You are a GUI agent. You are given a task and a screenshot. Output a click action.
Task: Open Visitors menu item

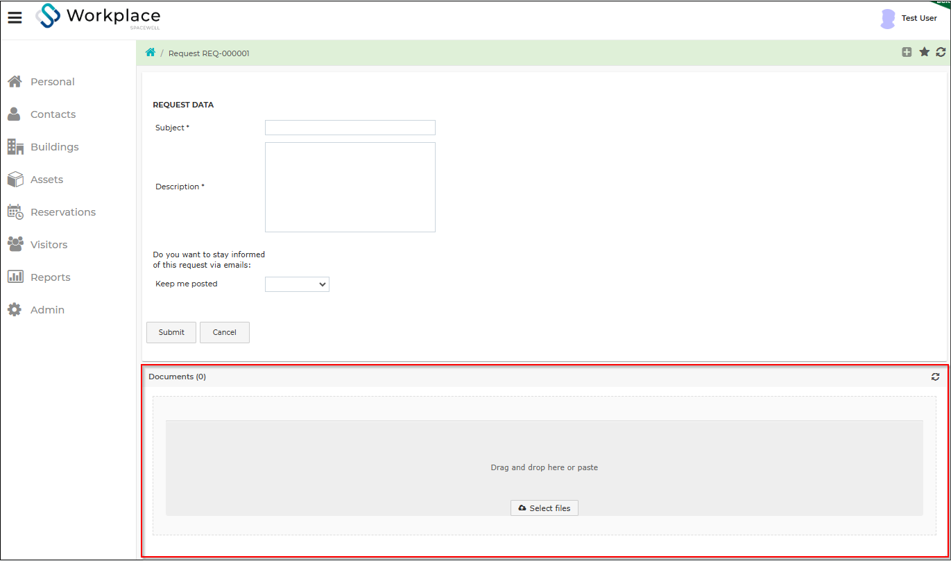[x=49, y=245]
